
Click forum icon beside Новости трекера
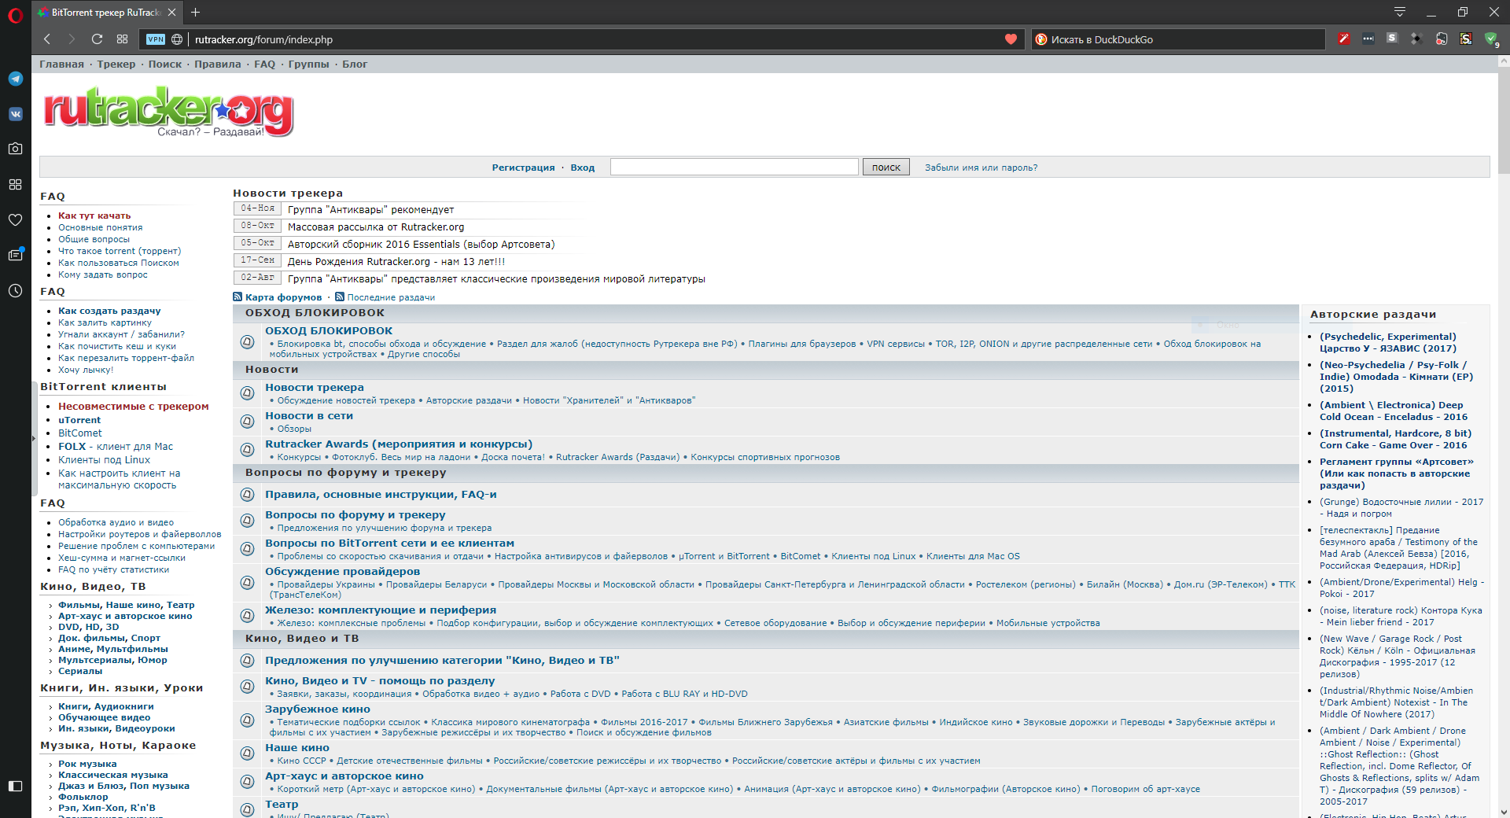pyautogui.click(x=247, y=392)
